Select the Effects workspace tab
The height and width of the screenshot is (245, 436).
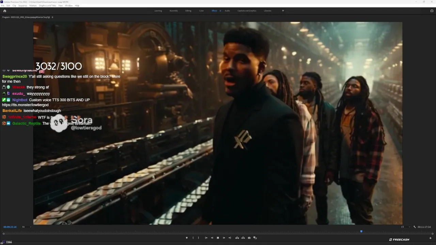[214, 11]
